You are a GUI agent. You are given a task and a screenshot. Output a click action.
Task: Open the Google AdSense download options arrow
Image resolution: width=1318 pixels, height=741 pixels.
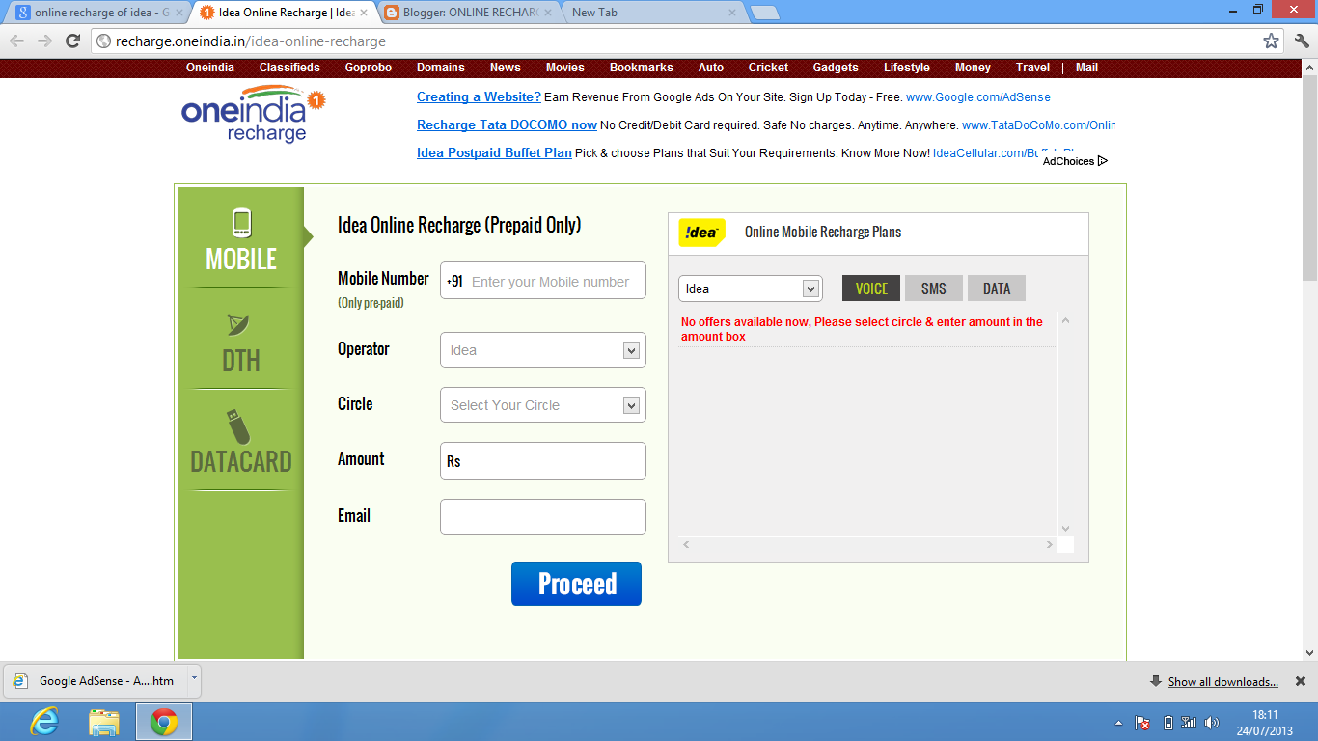pyautogui.click(x=193, y=679)
